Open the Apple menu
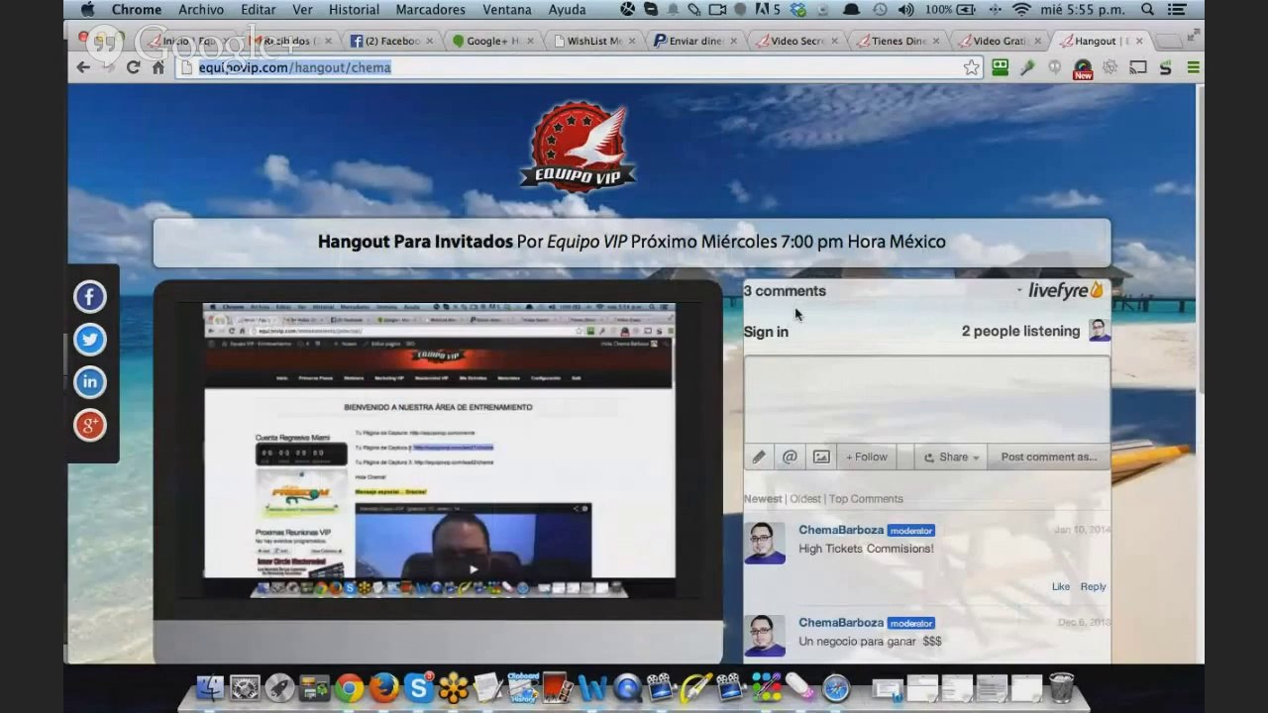Image resolution: width=1268 pixels, height=713 pixels. coord(87,10)
